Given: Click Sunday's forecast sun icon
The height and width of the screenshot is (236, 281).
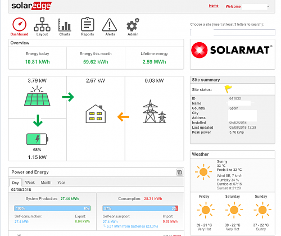Looking at the screenshot, I should point(262,210).
